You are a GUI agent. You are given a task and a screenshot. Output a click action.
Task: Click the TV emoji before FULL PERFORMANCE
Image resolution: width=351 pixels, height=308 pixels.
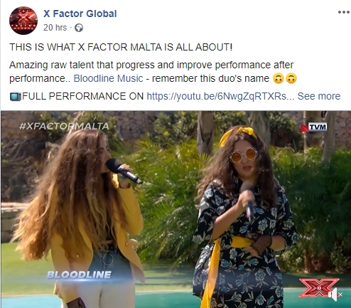point(16,97)
